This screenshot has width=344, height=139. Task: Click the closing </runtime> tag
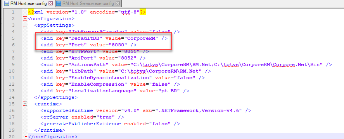[x=50, y=130]
